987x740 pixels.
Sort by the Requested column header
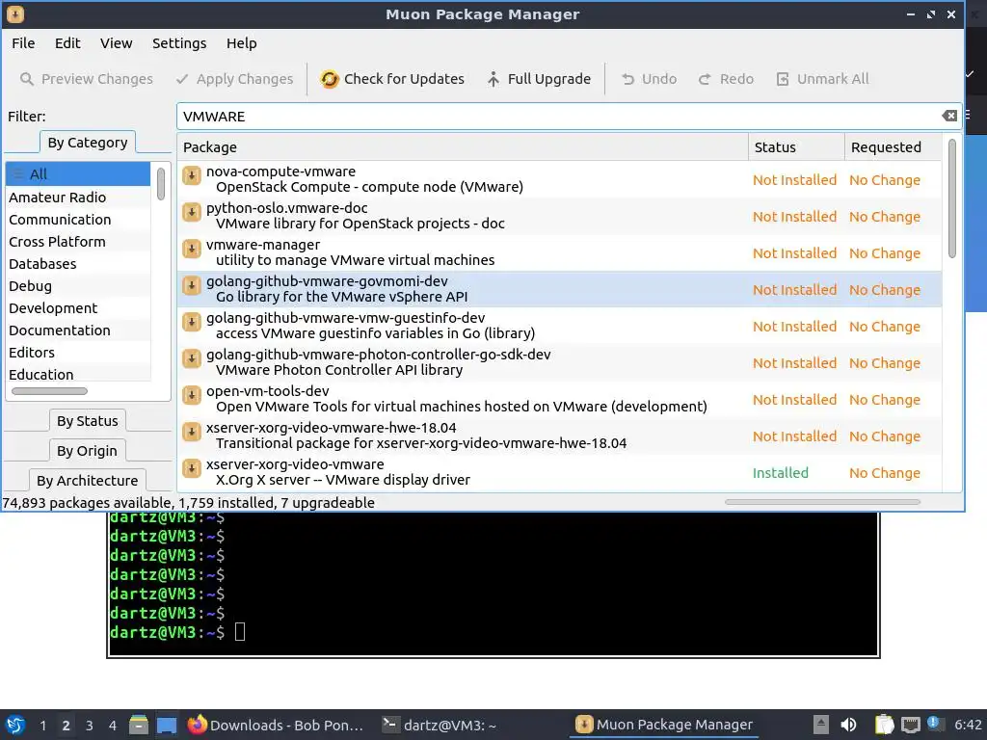[x=894, y=146]
